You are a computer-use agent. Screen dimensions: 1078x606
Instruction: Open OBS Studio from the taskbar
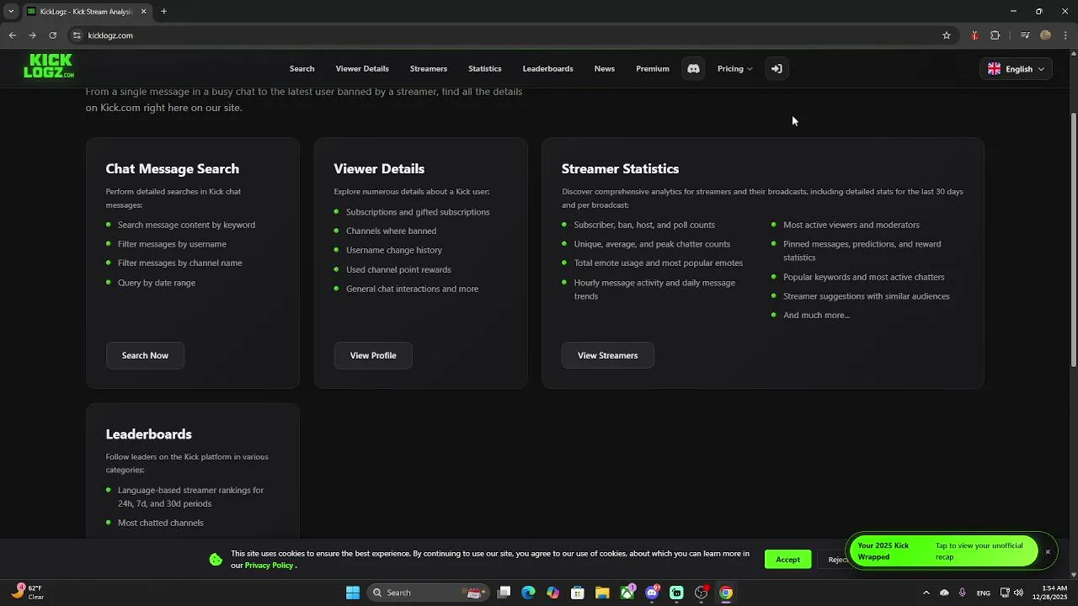(701, 593)
